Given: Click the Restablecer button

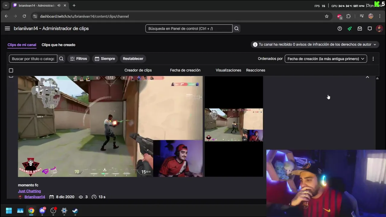Looking at the screenshot, I should click(133, 59).
